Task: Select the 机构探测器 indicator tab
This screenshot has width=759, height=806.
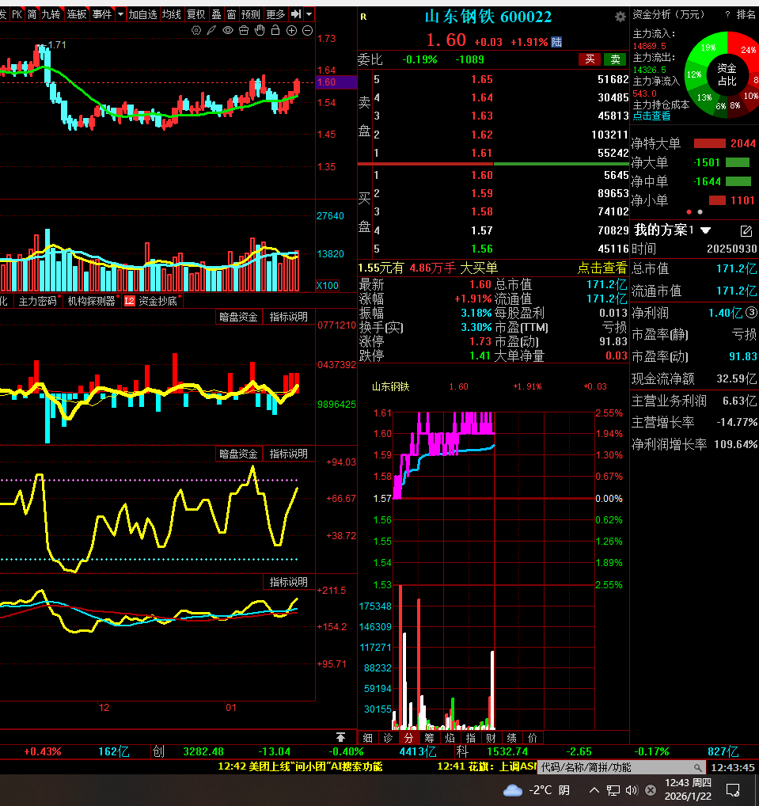Action: pyautogui.click(x=92, y=301)
